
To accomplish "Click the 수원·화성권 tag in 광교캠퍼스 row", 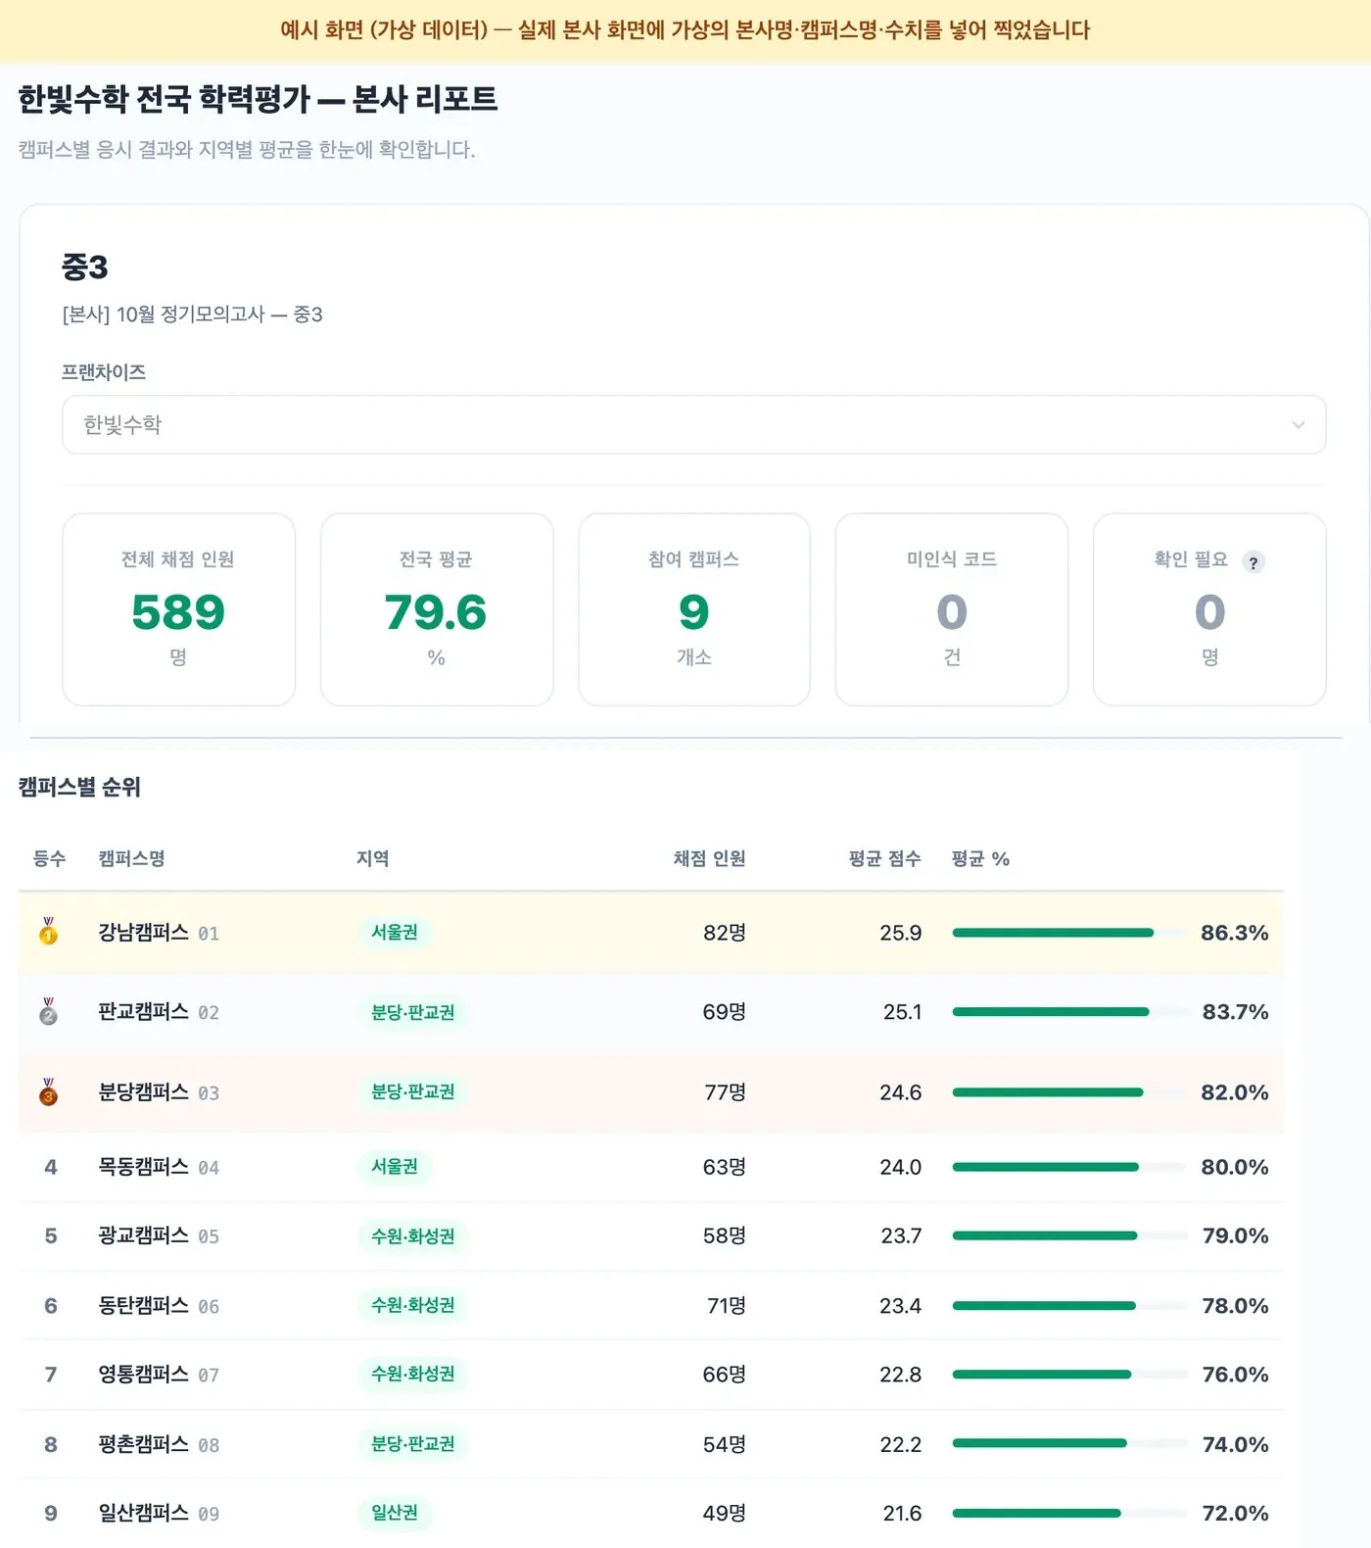I will [413, 1236].
